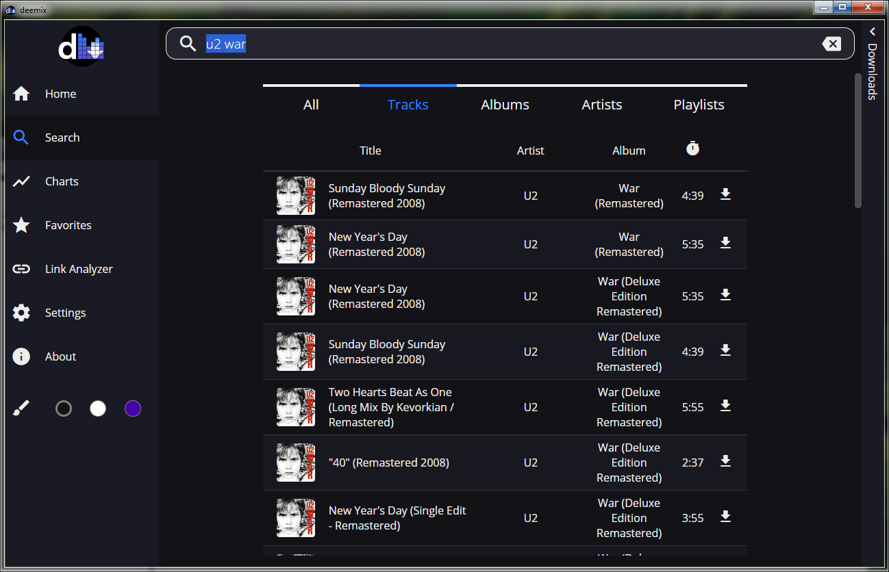Screen dimensions: 889x572
Task: Click the 3:55 duration value
Action: coord(693,518)
